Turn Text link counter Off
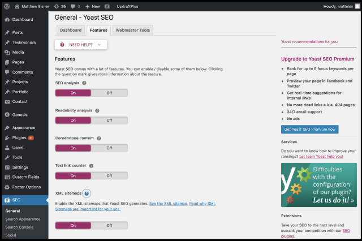 [109, 176]
